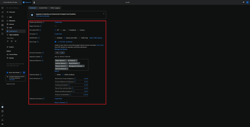Open info icon beside Botnets and Threat Intelligence
Screen dimensions: 250x127
pyautogui.click(x=75, y=79)
